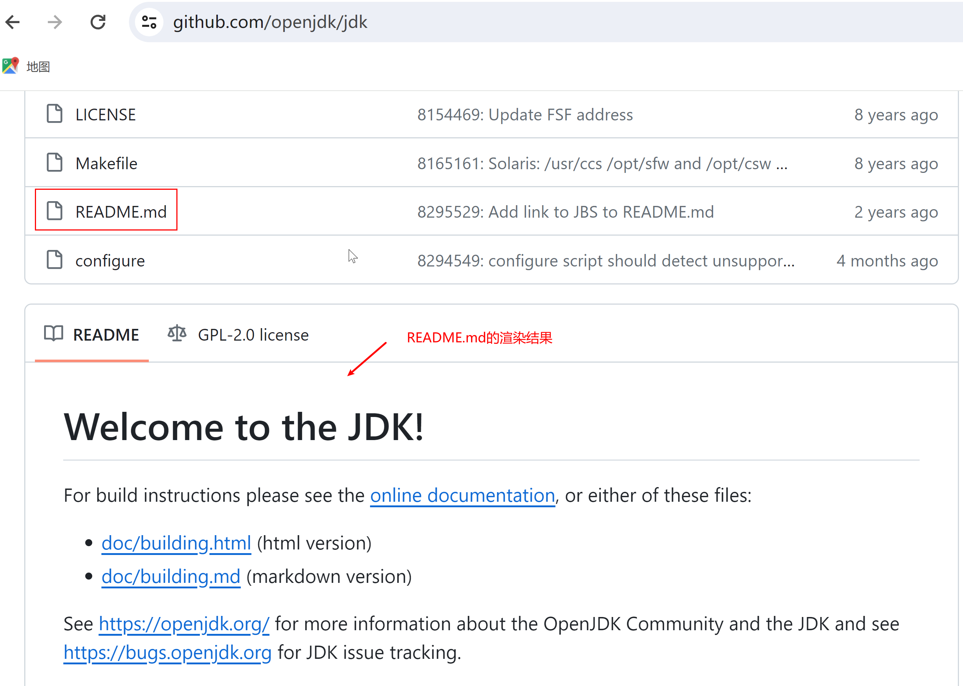Visit the bugs.openjdk.org link

pos(168,652)
